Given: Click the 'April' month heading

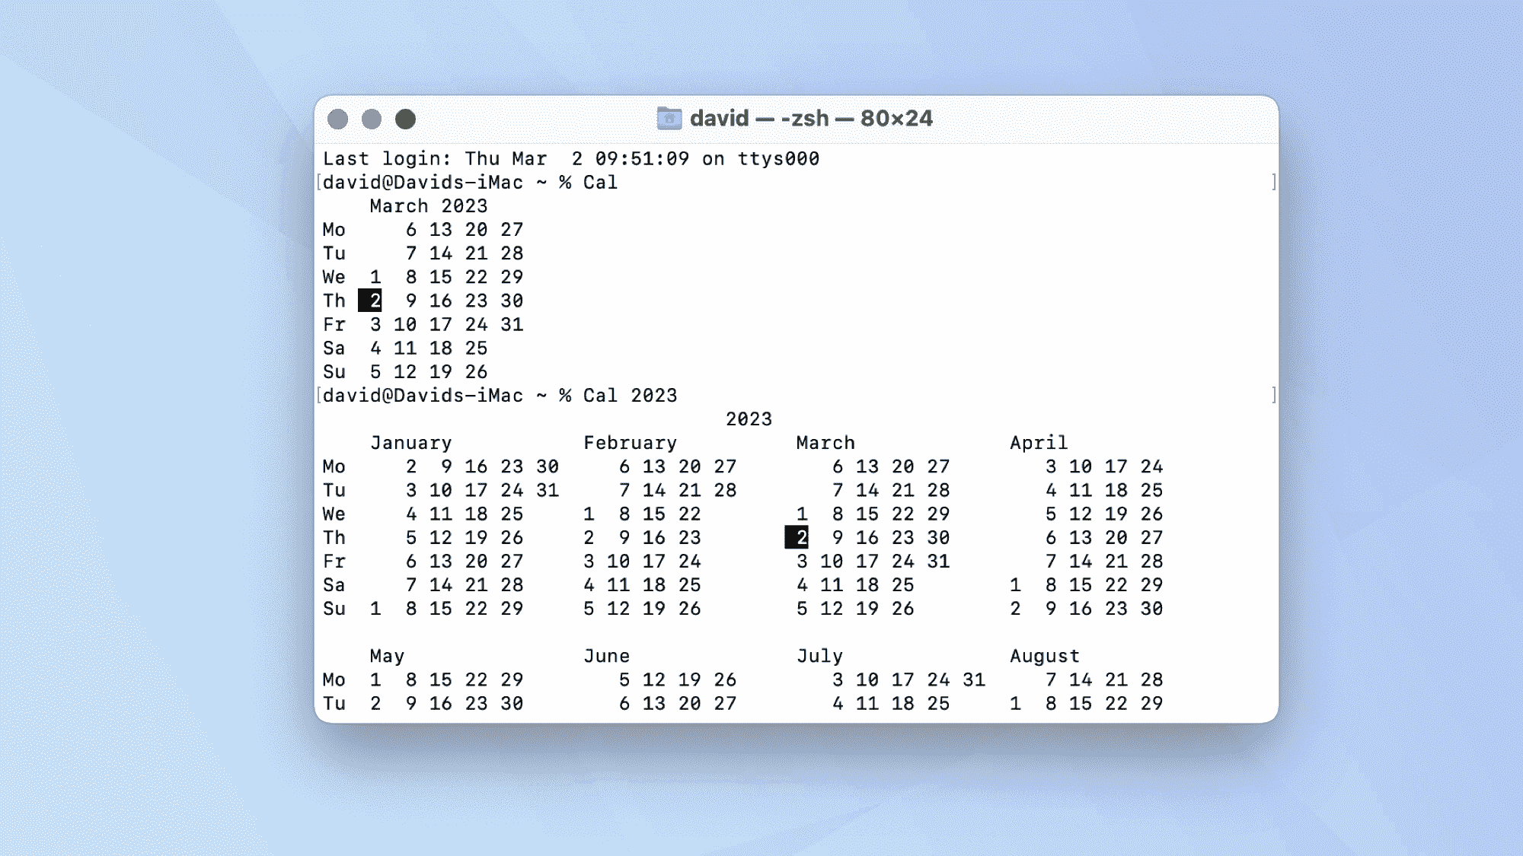Looking at the screenshot, I should (1039, 443).
